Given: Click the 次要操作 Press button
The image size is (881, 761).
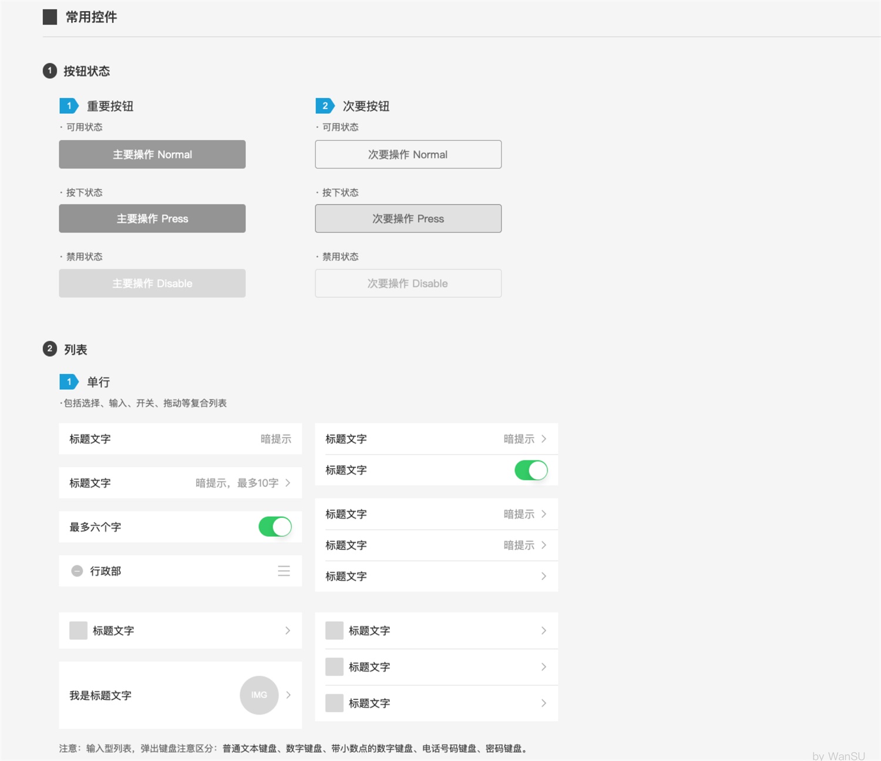Looking at the screenshot, I should (408, 218).
